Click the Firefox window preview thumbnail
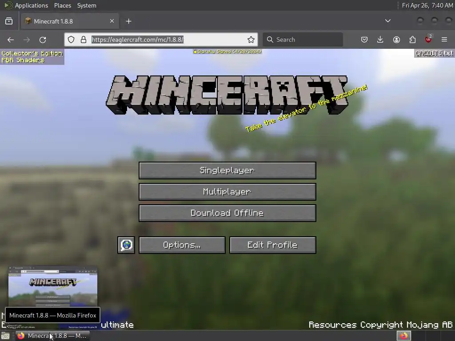 53,286
